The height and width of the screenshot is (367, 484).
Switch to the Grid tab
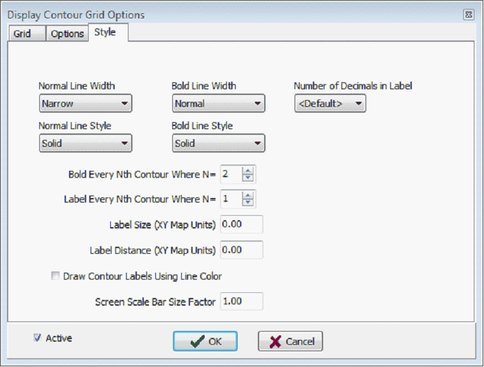point(27,34)
